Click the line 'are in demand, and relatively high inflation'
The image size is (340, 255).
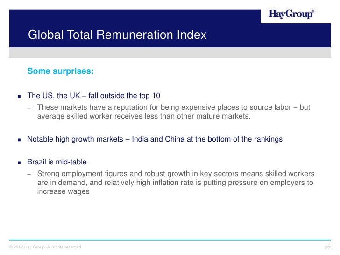coord(175,183)
